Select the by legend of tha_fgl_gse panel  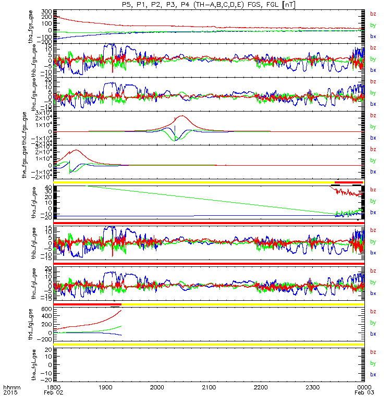tap(373, 201)
